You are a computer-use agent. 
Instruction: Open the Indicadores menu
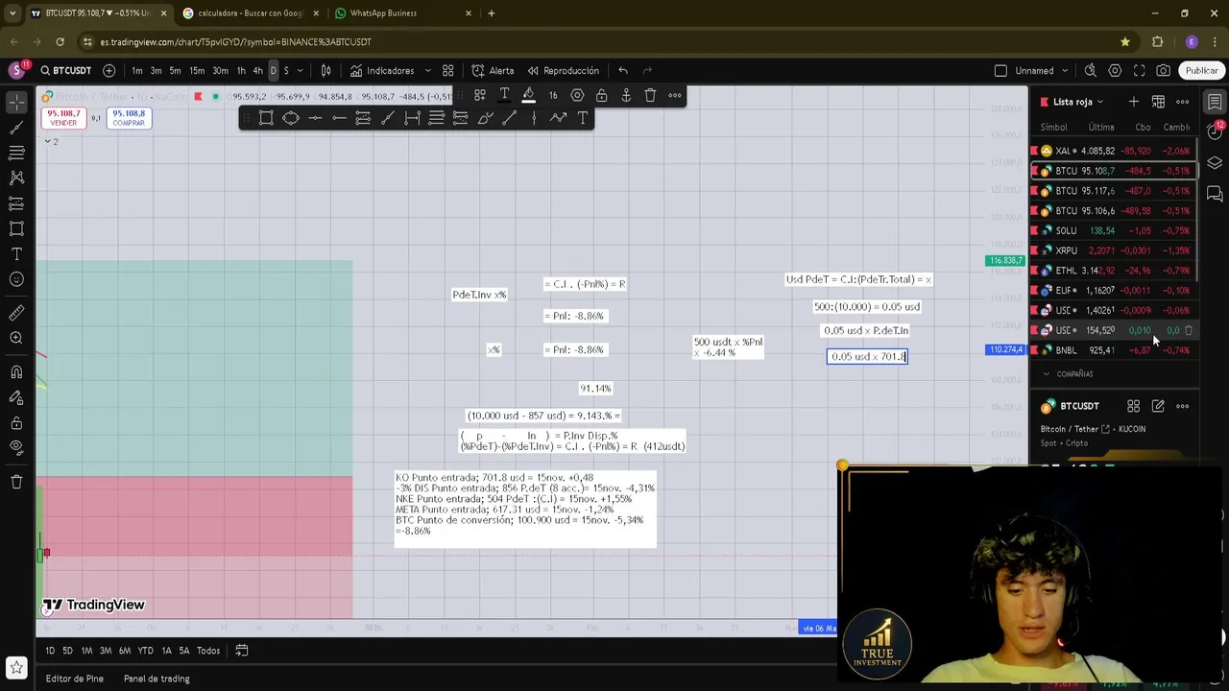(x=382, y=70)
